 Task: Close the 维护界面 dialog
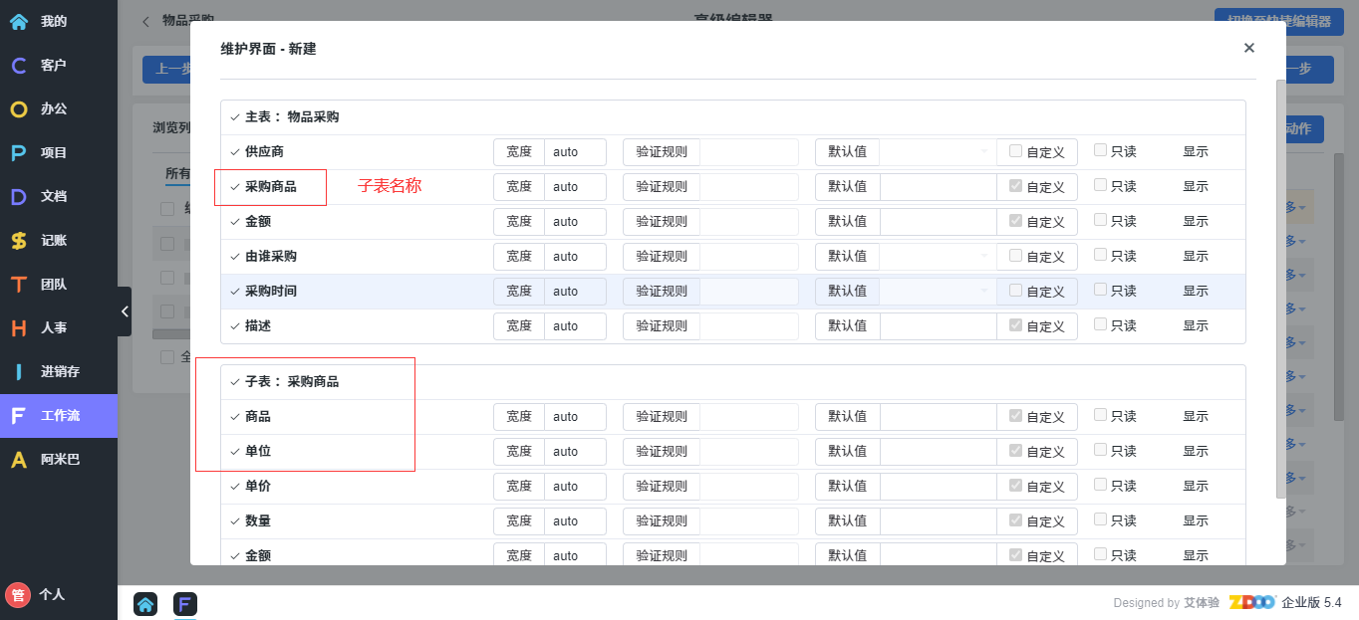tap(1248, 48)
